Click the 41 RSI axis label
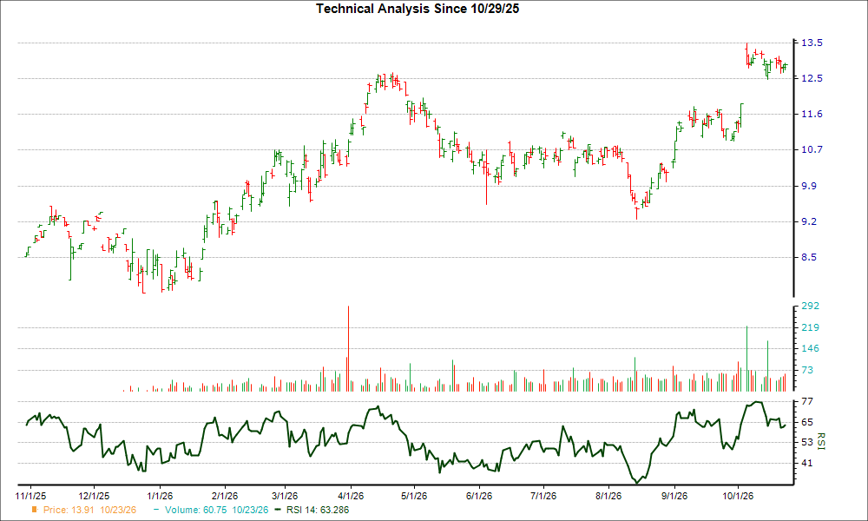 [807, 463]
